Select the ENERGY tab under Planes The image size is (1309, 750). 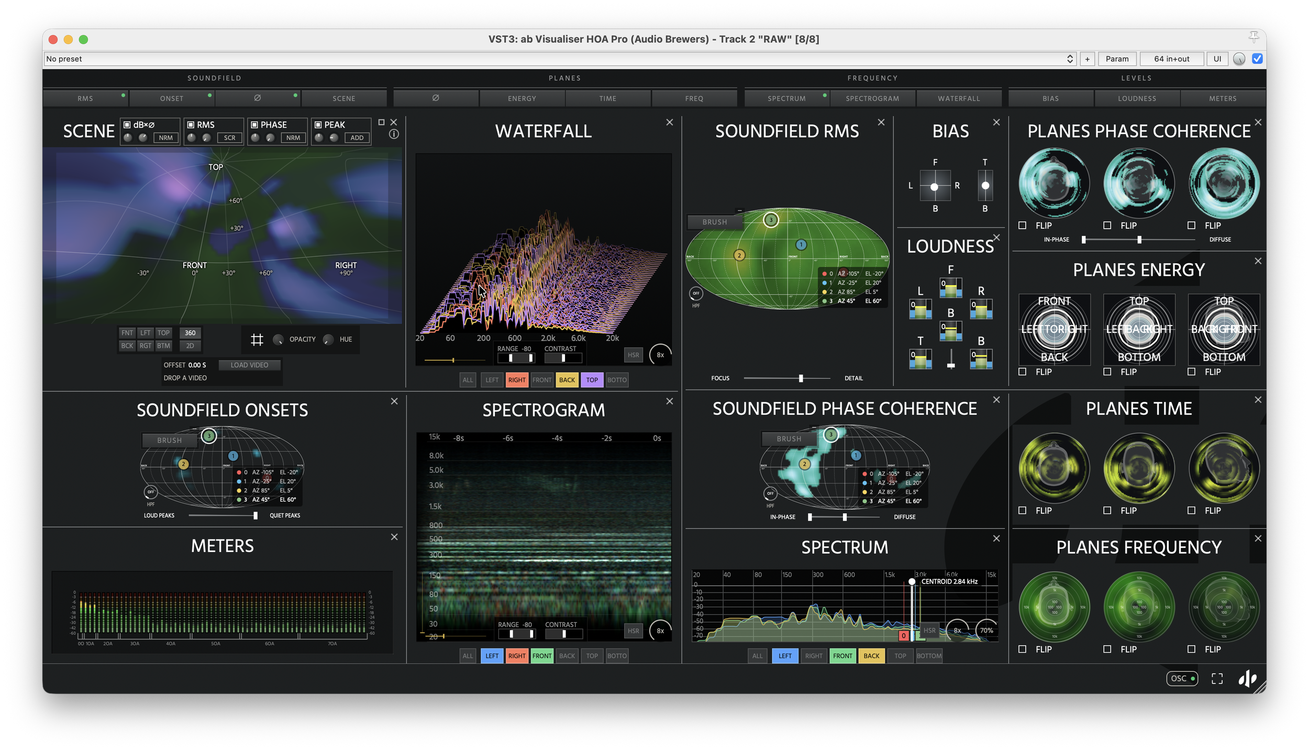click(x=522, y=98)
